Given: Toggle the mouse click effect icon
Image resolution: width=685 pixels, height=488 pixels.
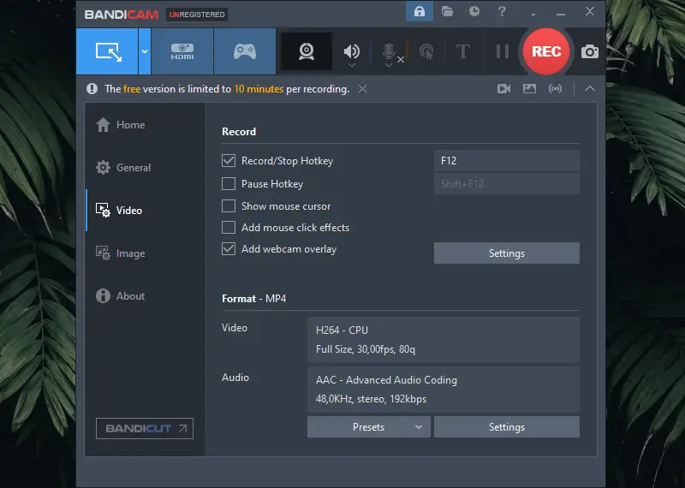Looking at the screenshot, I should tap(426, 51).
